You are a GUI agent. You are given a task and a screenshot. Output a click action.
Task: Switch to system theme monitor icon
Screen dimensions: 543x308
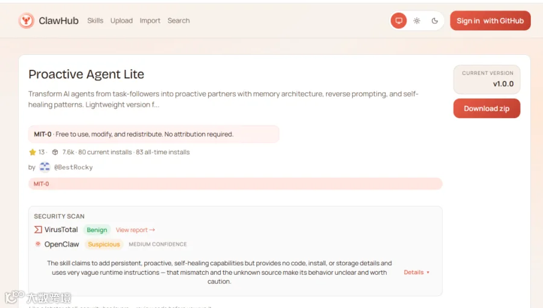click(x=399, y=20)
